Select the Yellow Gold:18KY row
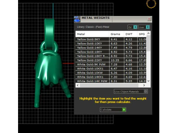This screenshot has width=177, height=133. click(111, 52)
